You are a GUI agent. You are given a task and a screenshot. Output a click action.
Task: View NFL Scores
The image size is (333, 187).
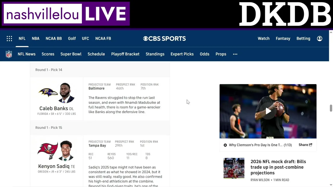[x=48, y=54]
